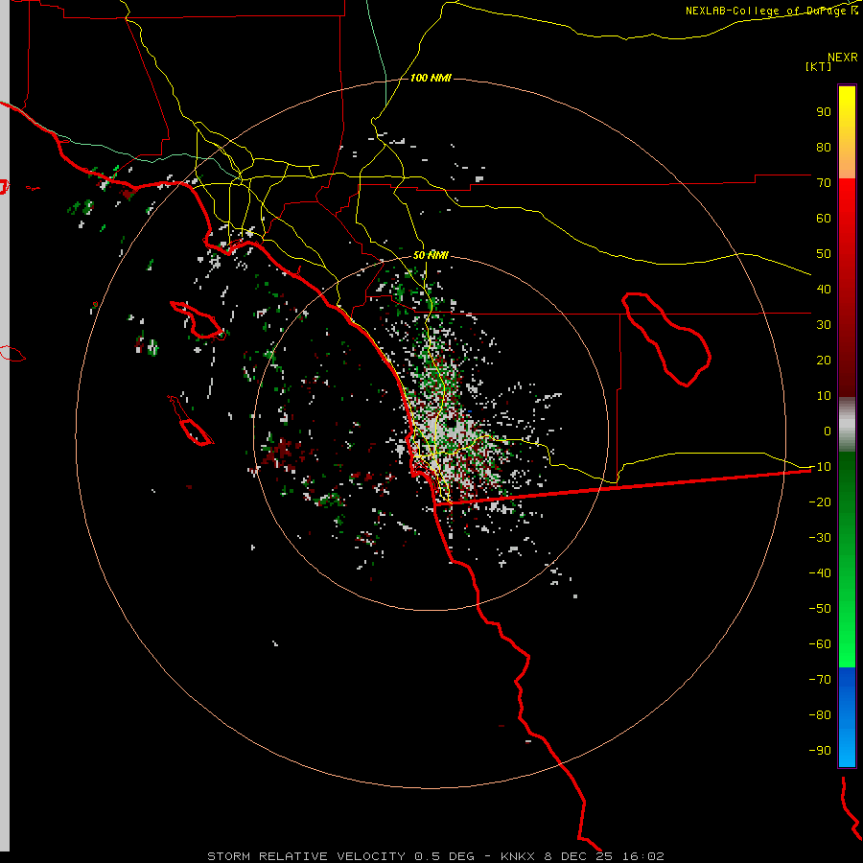Click the -60 value on velocity scale
Viewport: 863px width, 863px height.
click(x=820, y=644)
